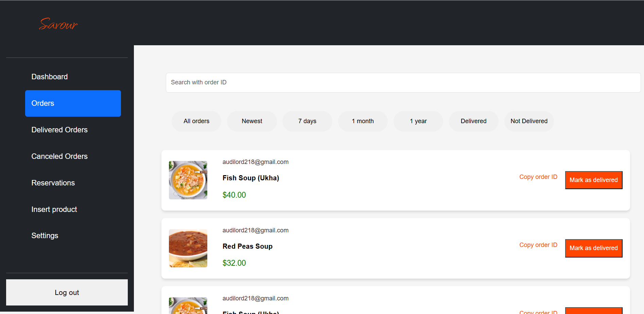The image size is (644, 314).
Task: Click the Fish Soup order thumbnail
Action: click(188, 180)
